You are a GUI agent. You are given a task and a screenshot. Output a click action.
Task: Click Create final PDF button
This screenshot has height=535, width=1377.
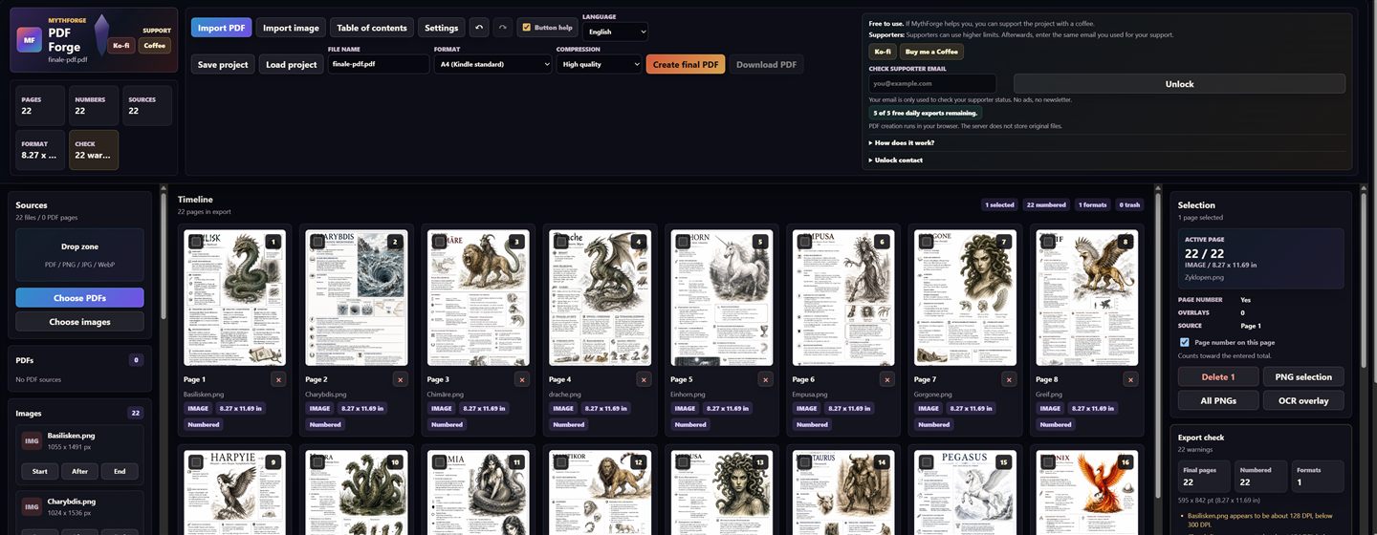click(686, 64)
